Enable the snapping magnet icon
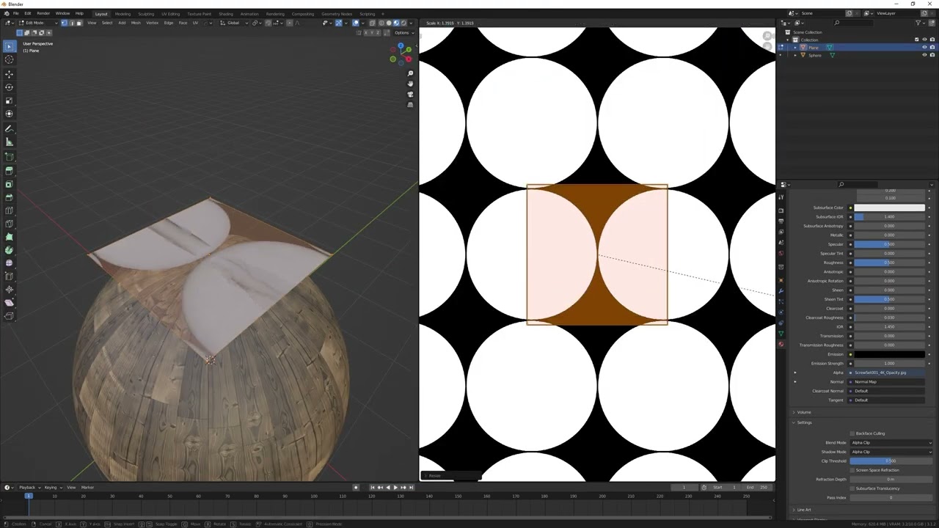This screenshot has width=939, height=528. point(268,23)
